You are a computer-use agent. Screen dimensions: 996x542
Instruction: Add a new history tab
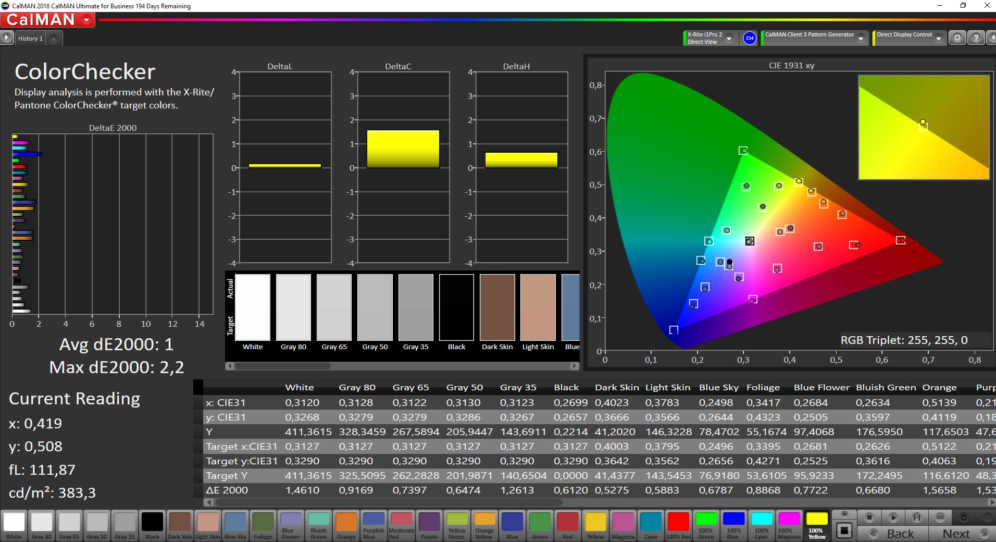(x=54, y=39)
